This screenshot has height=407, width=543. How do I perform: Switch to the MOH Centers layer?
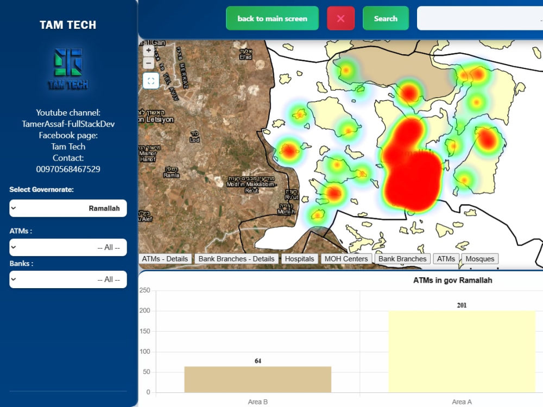coord(346,259)
